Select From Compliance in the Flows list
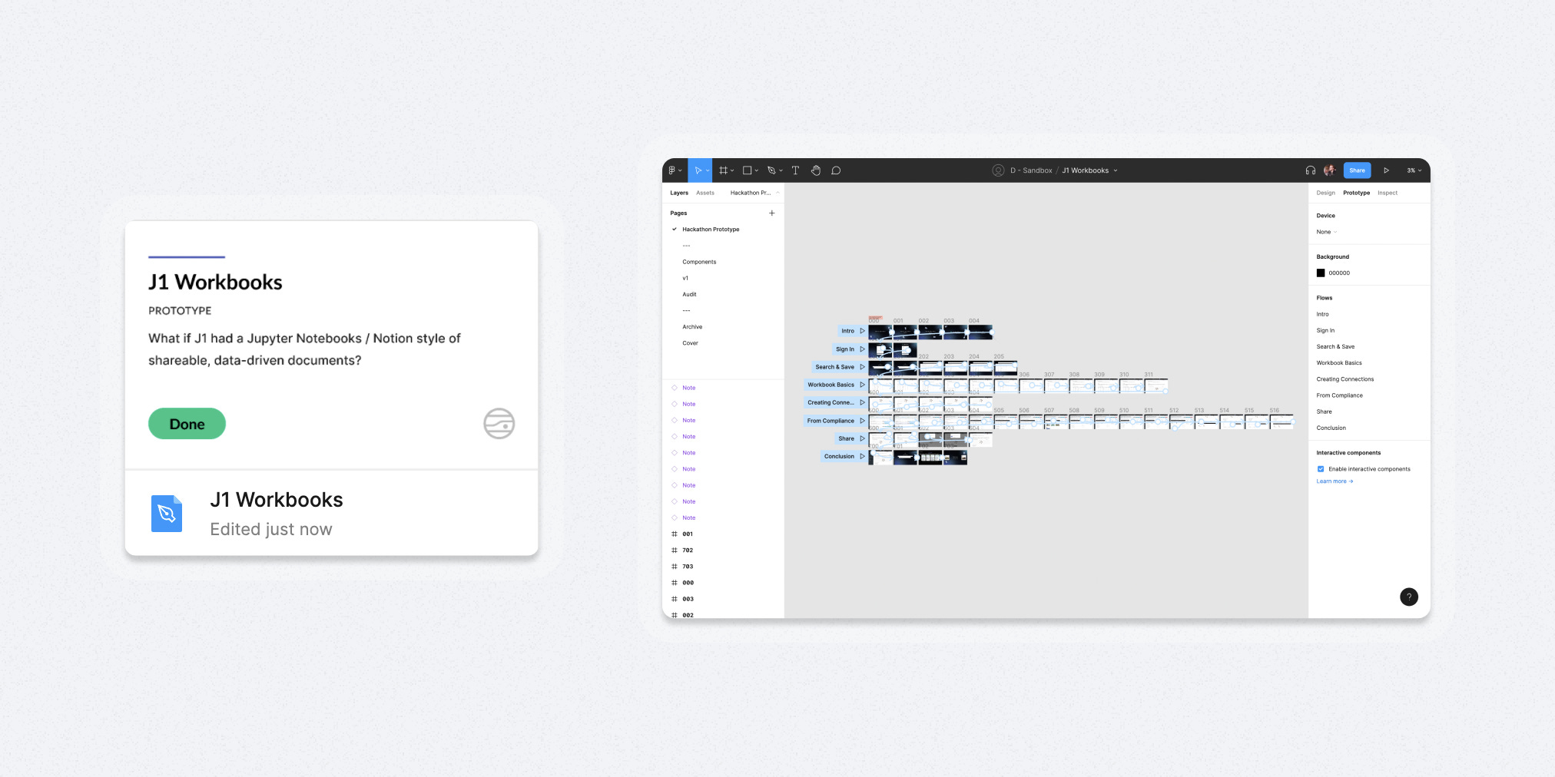Viewport: 1555px width, 777px height. pos(1340,395)
